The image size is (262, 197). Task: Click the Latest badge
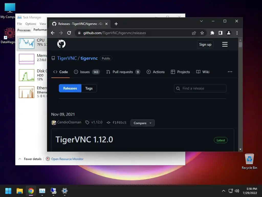pos(221,140)
